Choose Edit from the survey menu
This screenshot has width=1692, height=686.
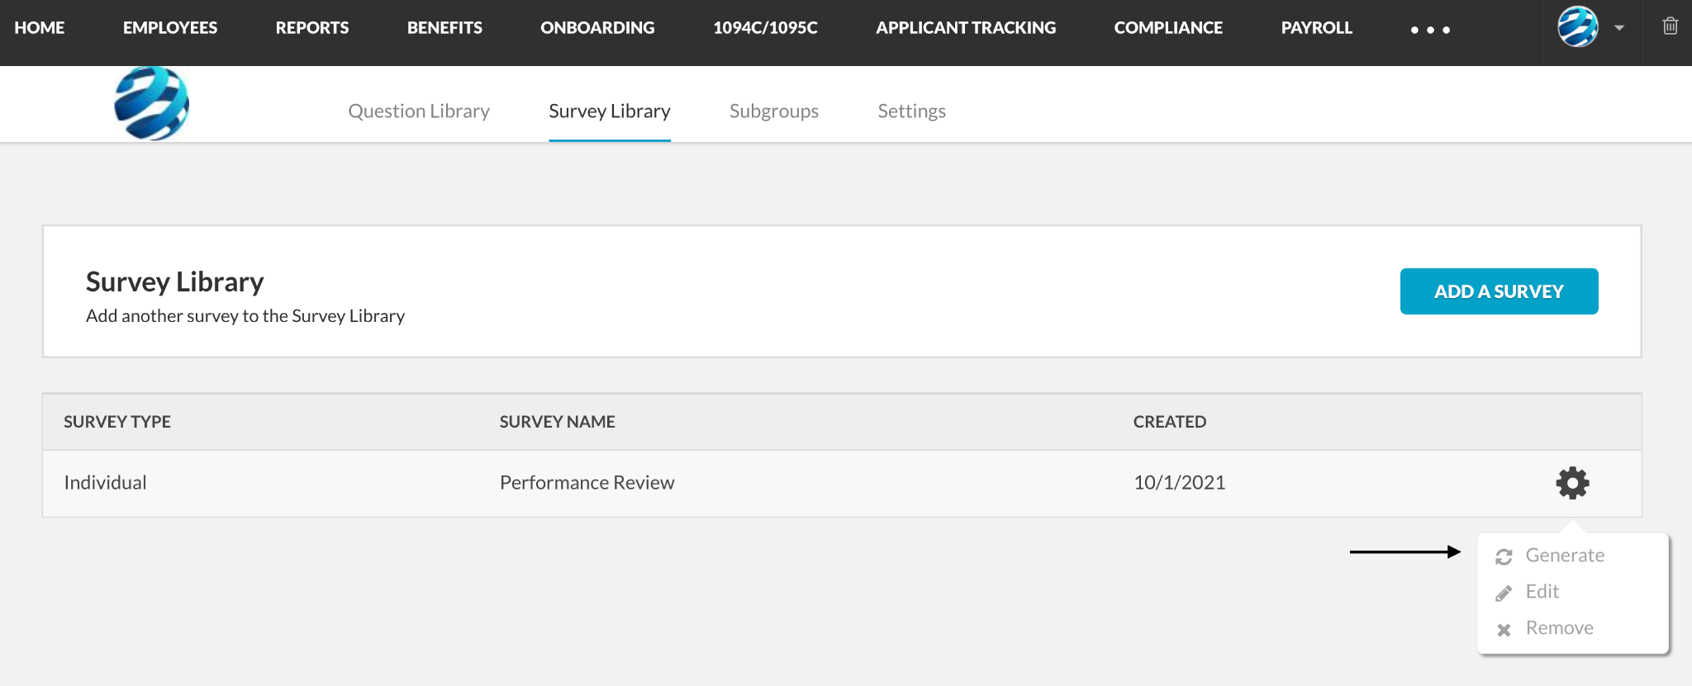click(1542, 592)
